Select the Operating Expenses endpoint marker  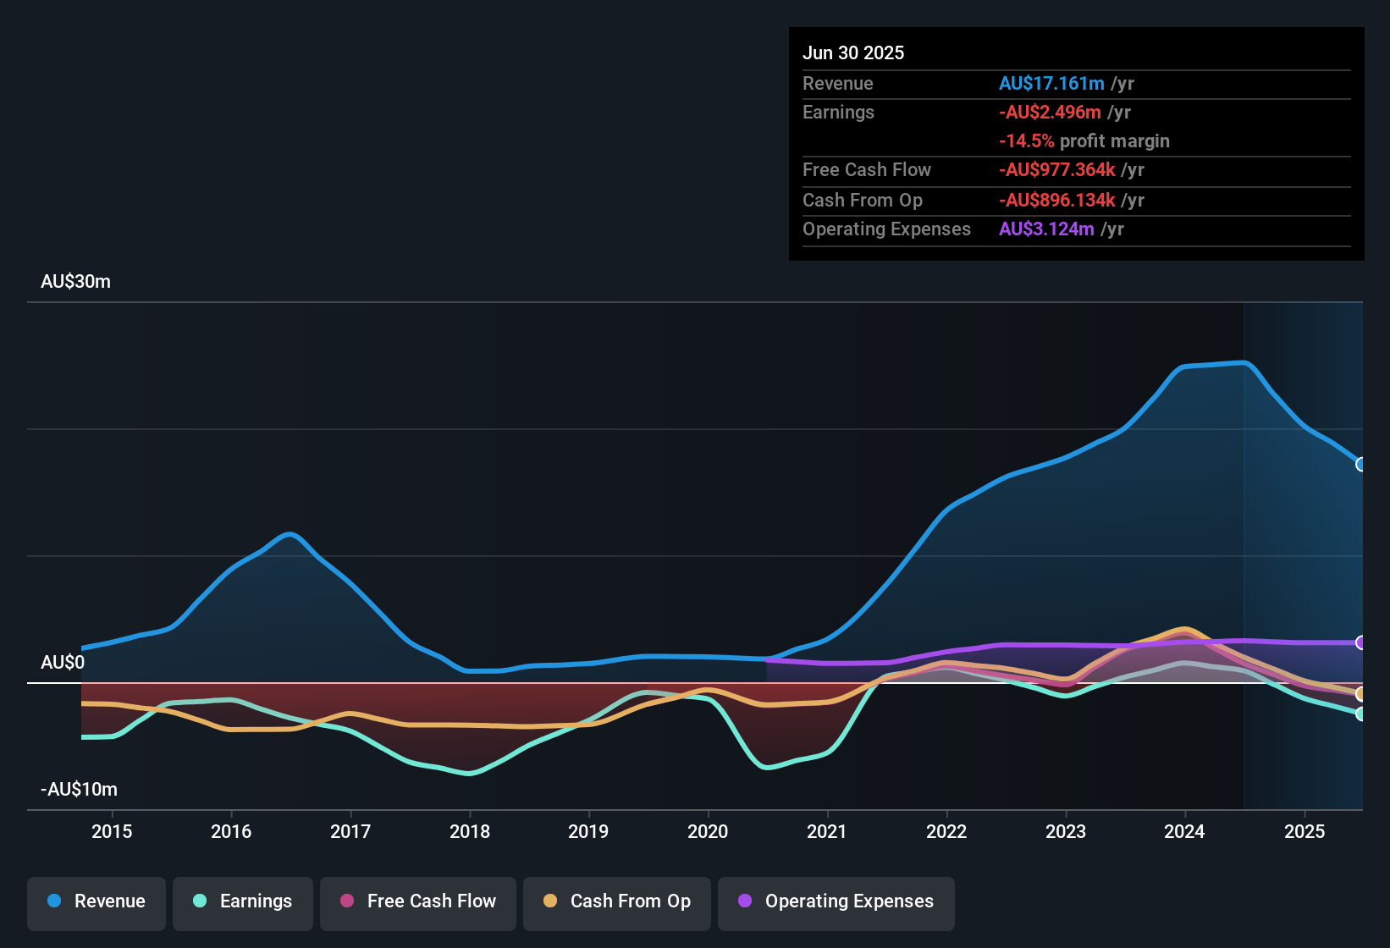pyautogui.click(x=1360, y=642)
